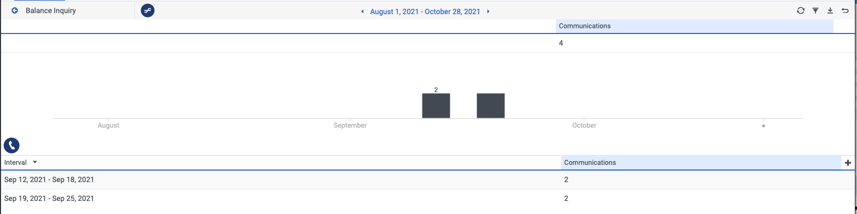
Task: Click the Balance Inquiry title
Action: coord(50,10)
